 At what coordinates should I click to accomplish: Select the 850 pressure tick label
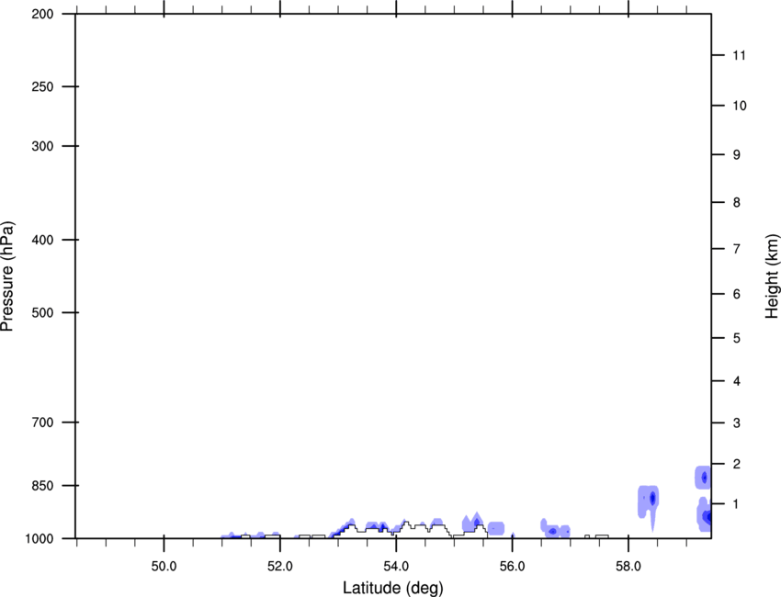pyautogui.click(x=42, y=486)
